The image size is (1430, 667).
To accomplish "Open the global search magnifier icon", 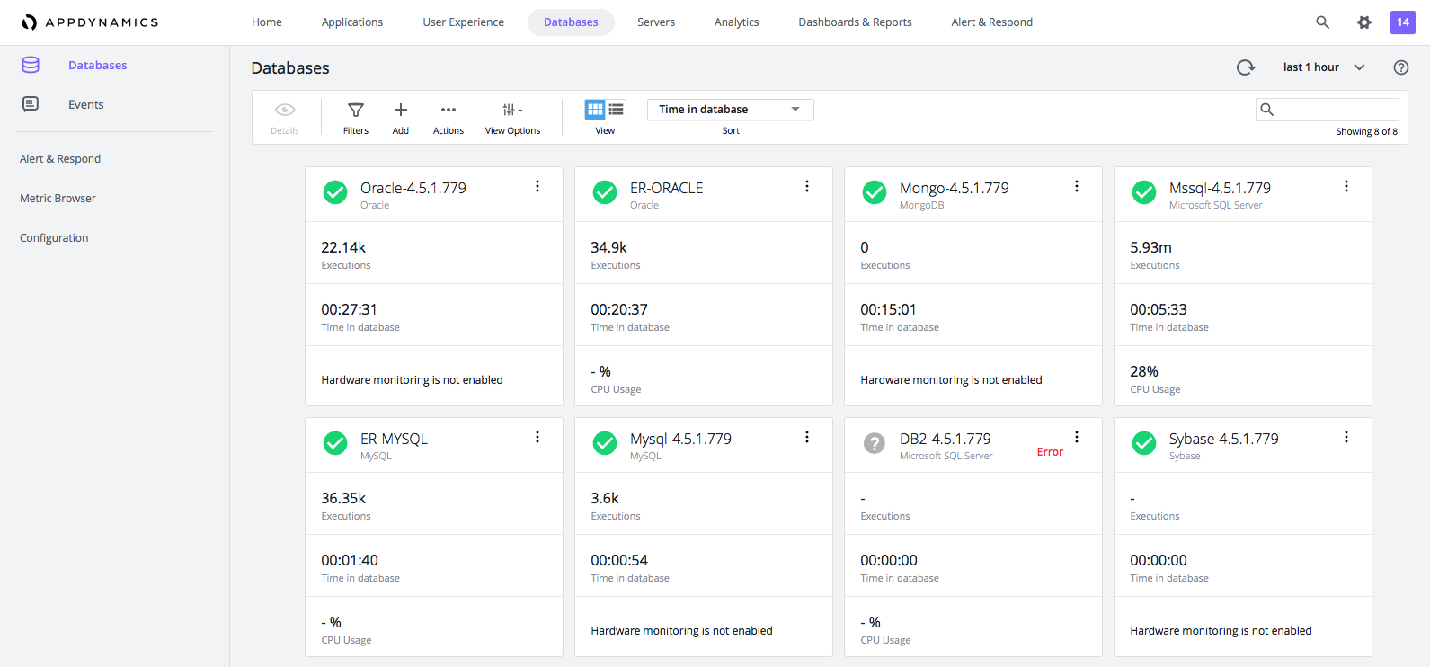I will coord(1322,22).
